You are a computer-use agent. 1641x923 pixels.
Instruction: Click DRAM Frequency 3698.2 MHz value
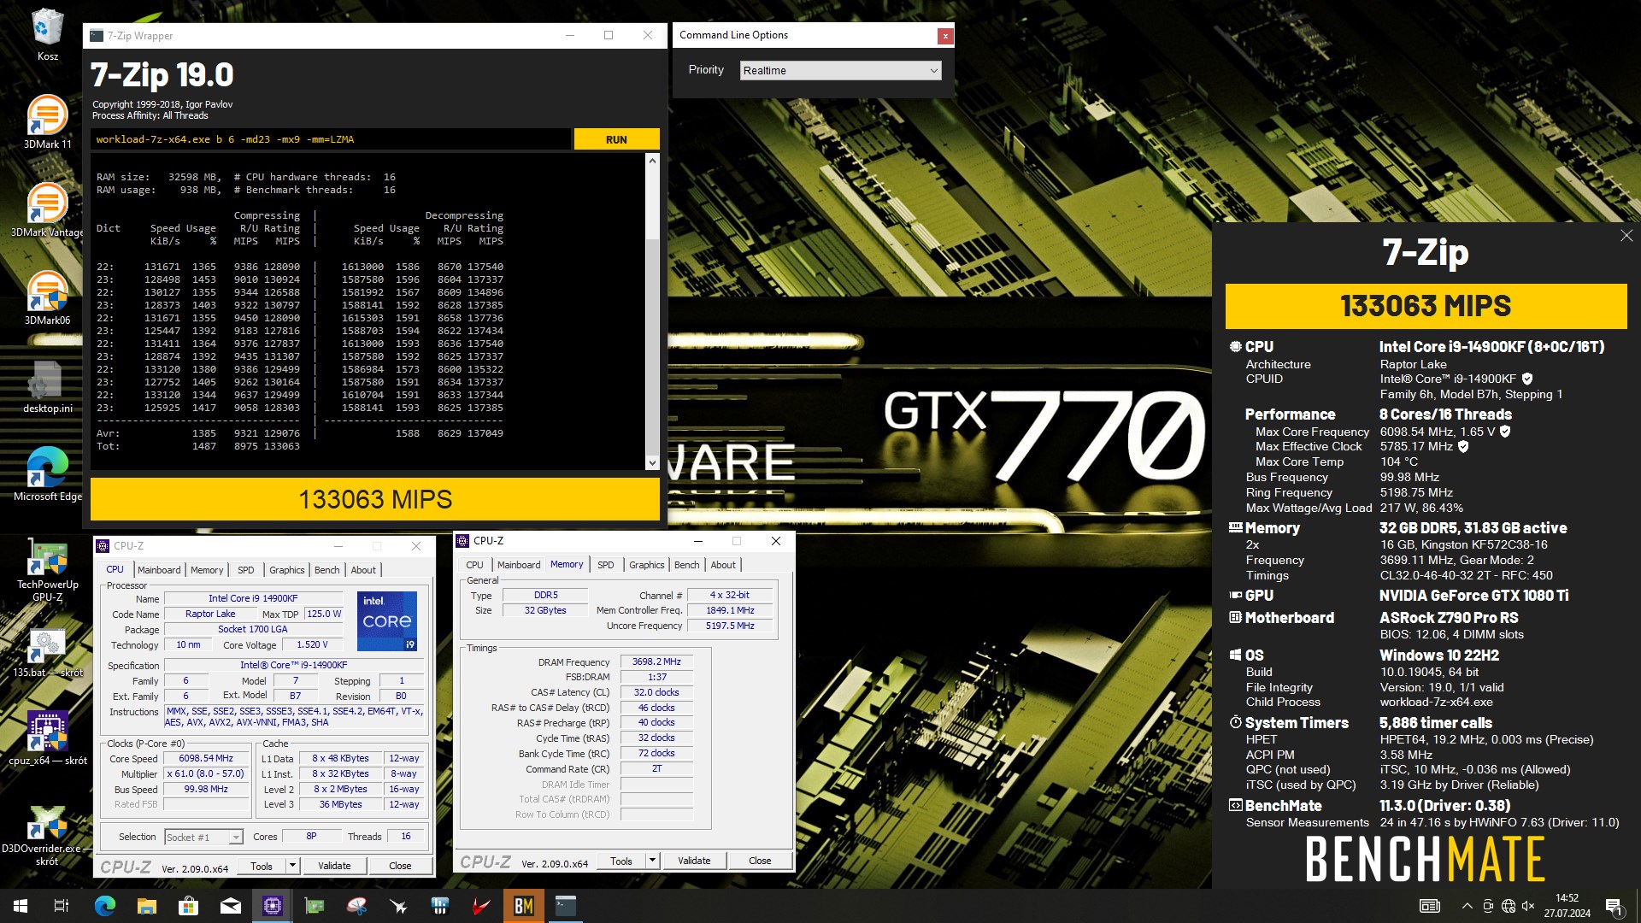tap(656, 661)
